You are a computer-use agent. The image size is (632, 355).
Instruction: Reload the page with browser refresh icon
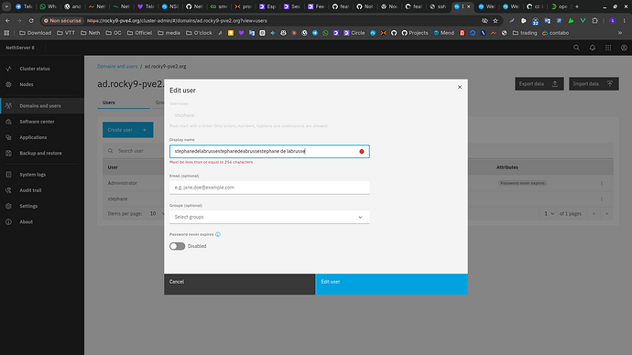31,20
